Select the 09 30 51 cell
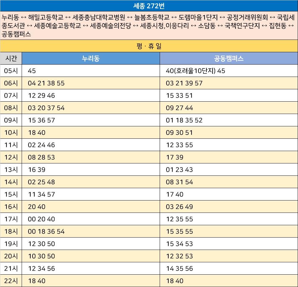Screen dimensions: 298x287 pos(229,133)
